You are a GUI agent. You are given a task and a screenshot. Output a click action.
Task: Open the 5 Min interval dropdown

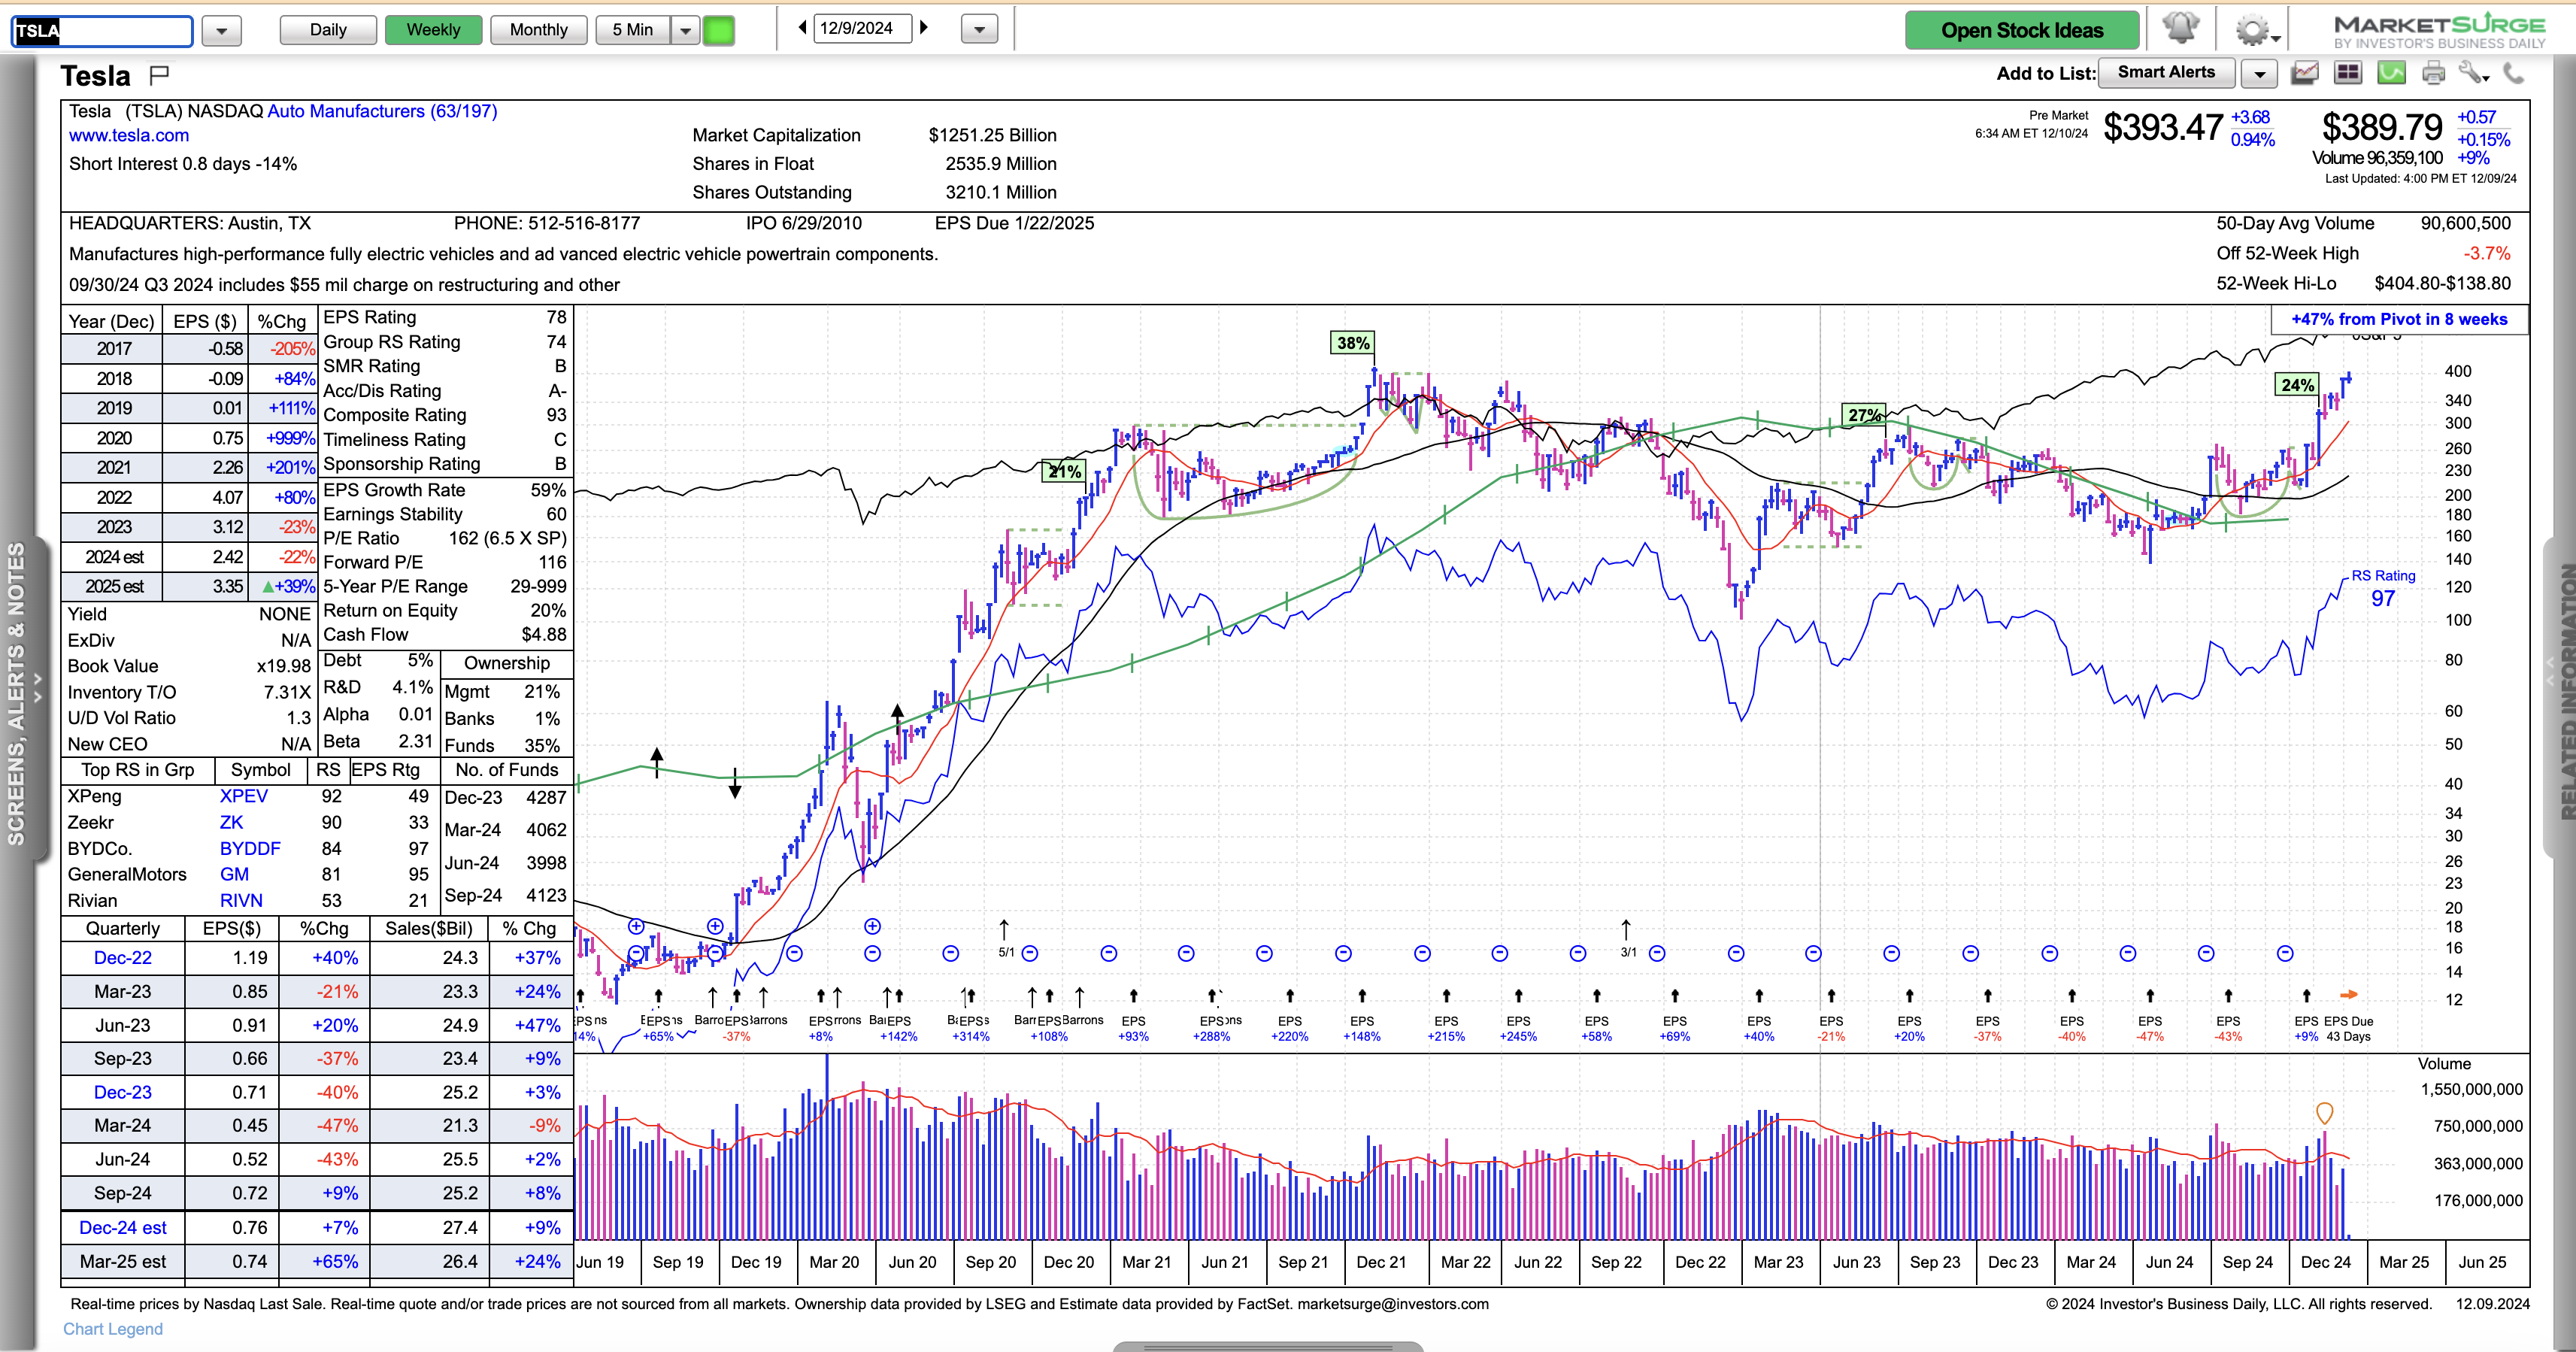tap(685, 30)
